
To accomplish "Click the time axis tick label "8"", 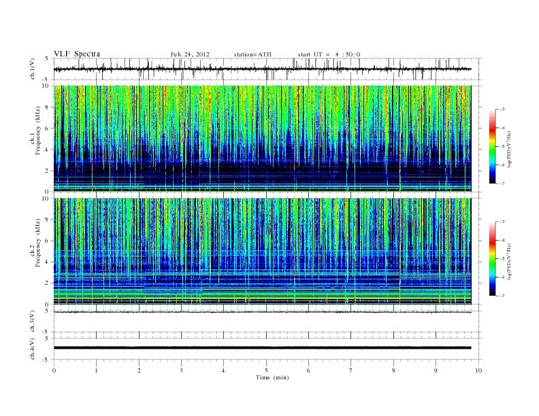I will point(393,370).
